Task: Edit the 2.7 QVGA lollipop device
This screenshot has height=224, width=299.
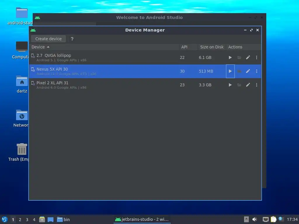Action: click(248, 57)
